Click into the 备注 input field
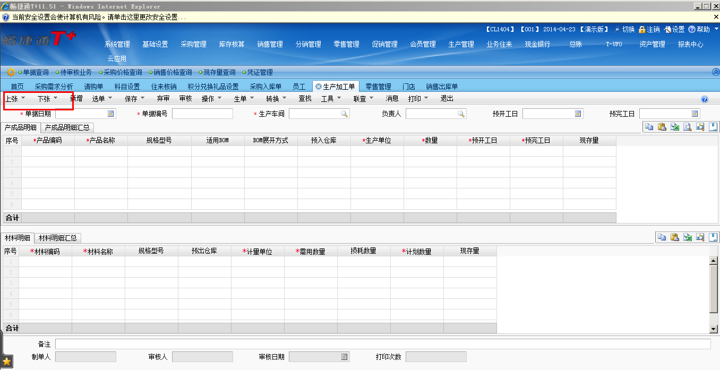 (x=383, y=344)
